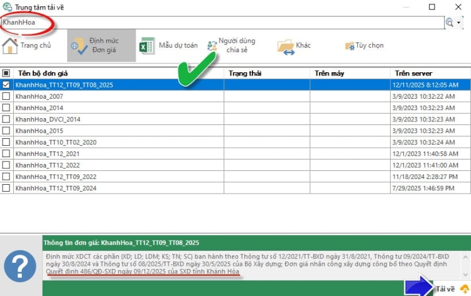The width and height of the screenshot is (471, 296).
Task: Click the KhanhHoa search input field
Action: click(x=220, y=22)
